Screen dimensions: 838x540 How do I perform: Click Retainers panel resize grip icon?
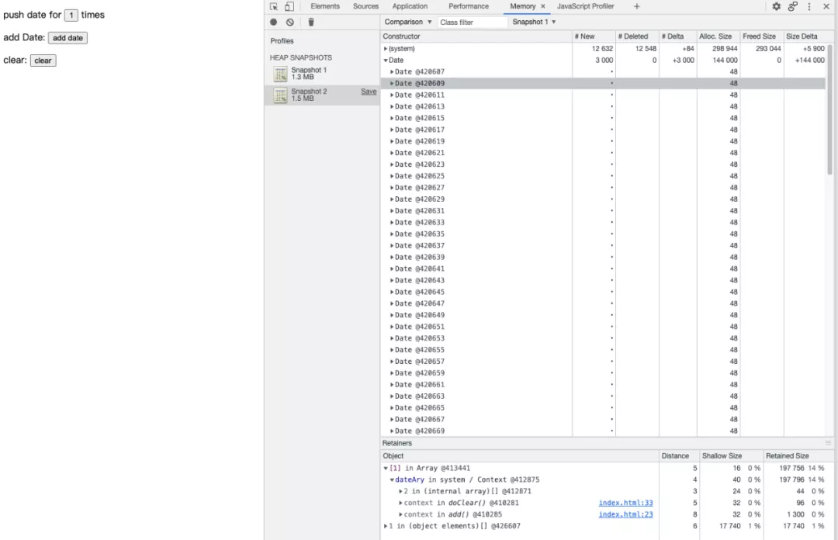828,443
